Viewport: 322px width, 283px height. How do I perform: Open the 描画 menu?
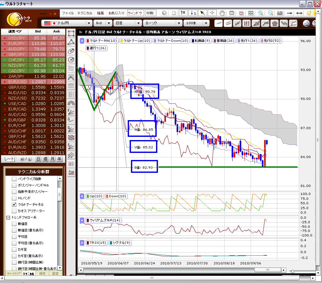point(100,13)
